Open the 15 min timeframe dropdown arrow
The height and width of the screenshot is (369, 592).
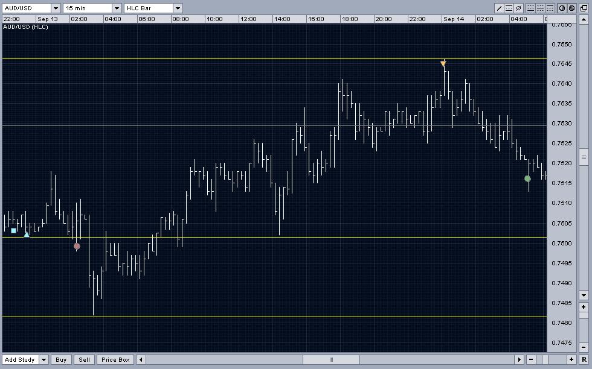pos(117,8)
